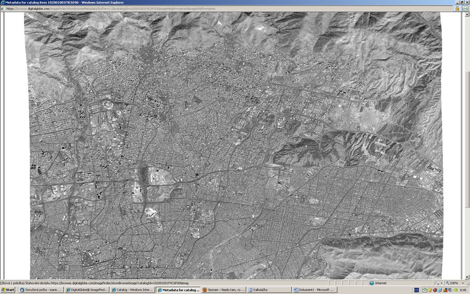Click the CS language indicator
This screenshot has height=294, width=470.
tap(416, 290)
